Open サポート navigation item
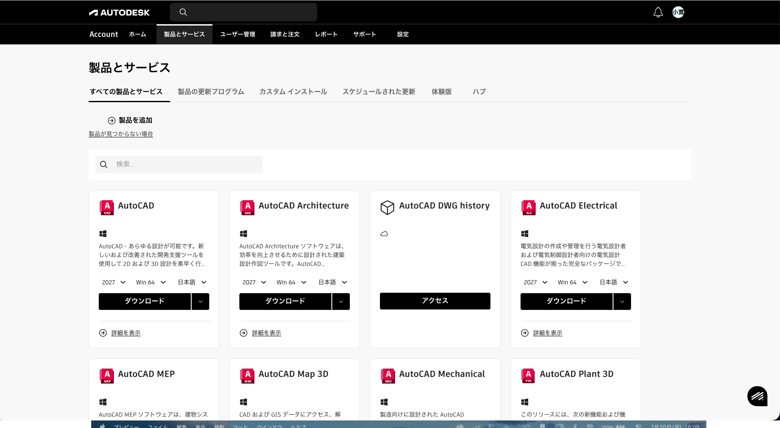 tap(364, 34)
